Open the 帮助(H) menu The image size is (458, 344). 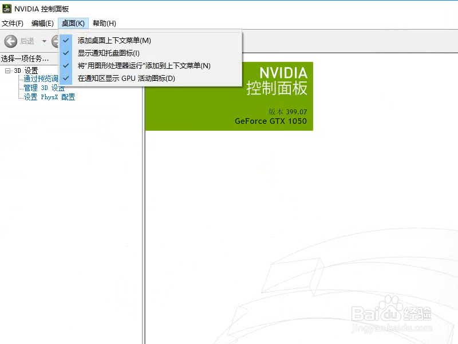104,23
